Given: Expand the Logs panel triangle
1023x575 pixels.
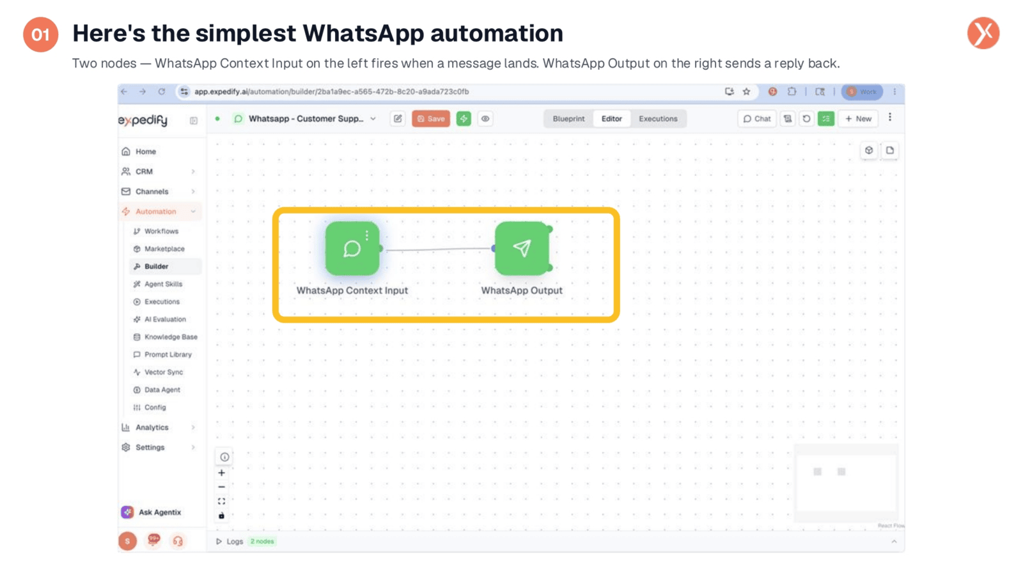Looking at the screenshot, I should [x=219, y=541].
